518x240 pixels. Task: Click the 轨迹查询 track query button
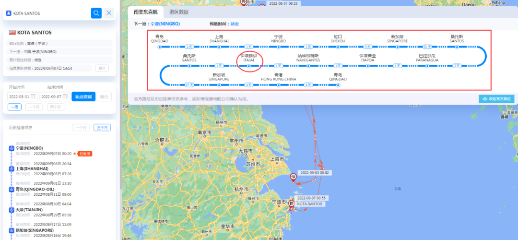click(x=83, y=96)
